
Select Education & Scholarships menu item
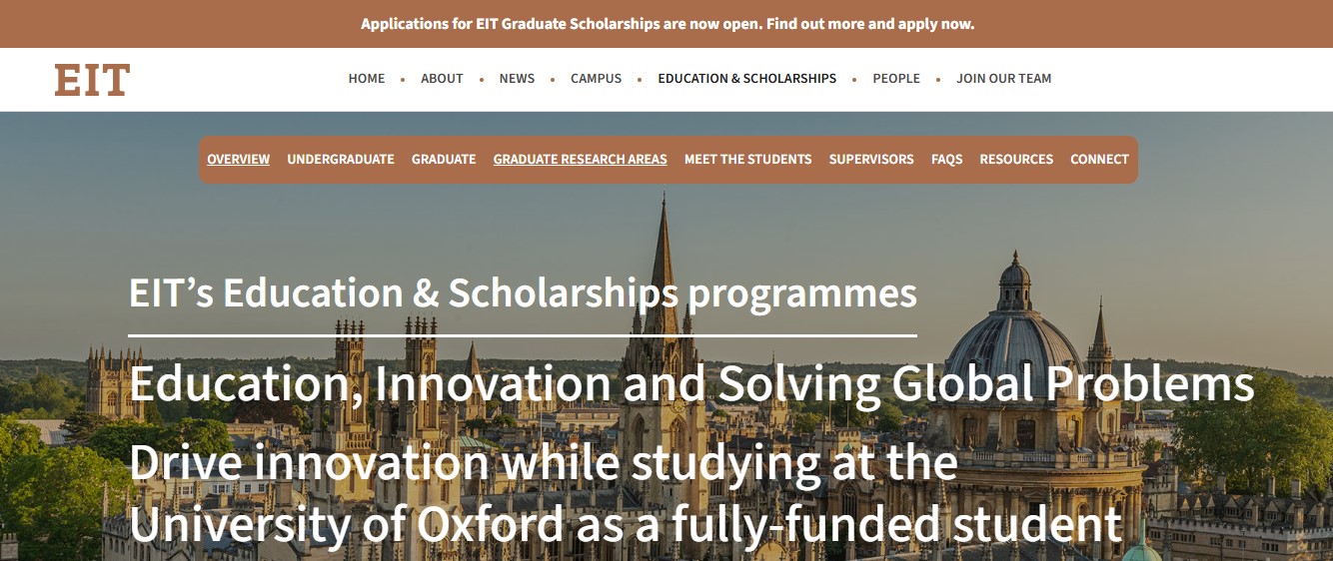(746, 79)
